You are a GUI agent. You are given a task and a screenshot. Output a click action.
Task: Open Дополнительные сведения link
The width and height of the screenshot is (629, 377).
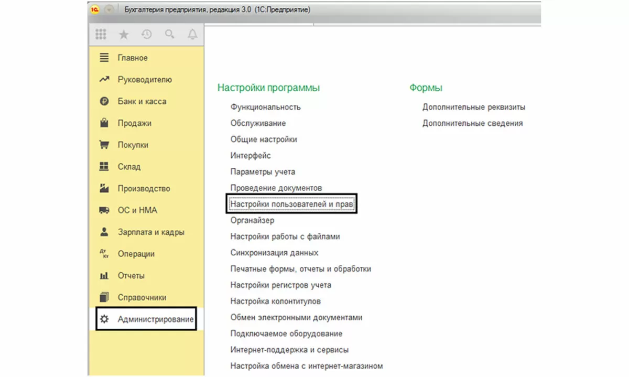(x=473, y=123)
